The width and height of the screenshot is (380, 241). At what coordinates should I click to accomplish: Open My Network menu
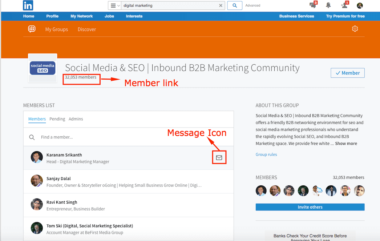pyautogui.click(x=82, y=16)
